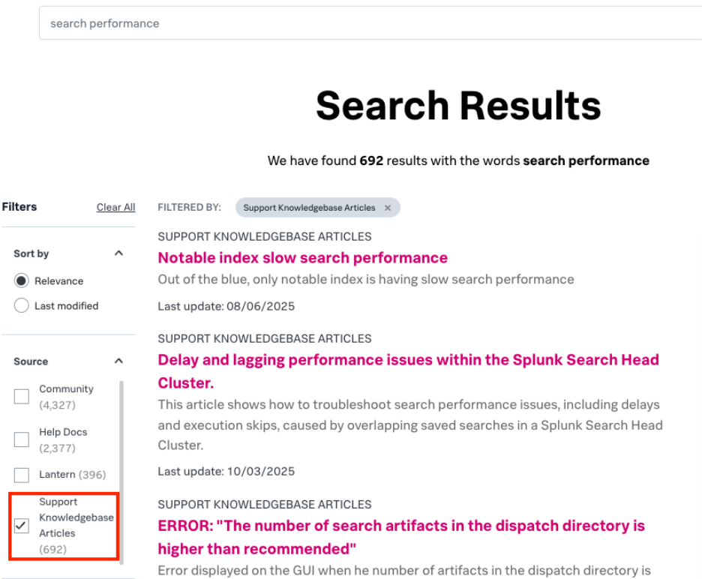Select the Relevance sort option
The height and width of the screenshot is (579, 702).
pos(22,281)
